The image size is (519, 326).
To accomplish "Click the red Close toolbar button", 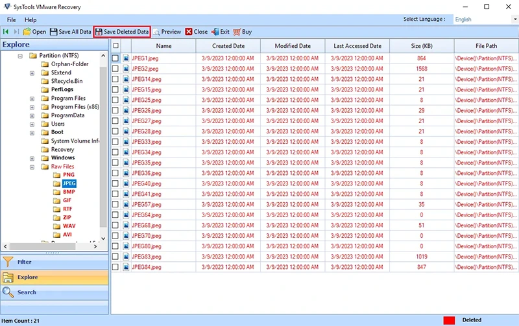I will click(x=197, y=32).
